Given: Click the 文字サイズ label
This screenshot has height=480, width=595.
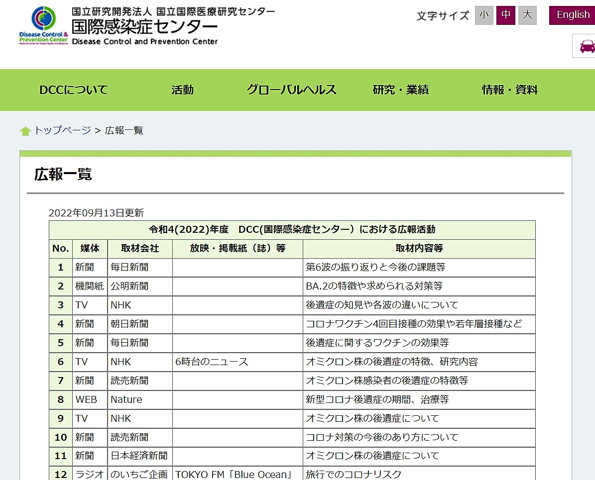Looking at the screenshot, I should pyautogui.click(x=443, y=15).
